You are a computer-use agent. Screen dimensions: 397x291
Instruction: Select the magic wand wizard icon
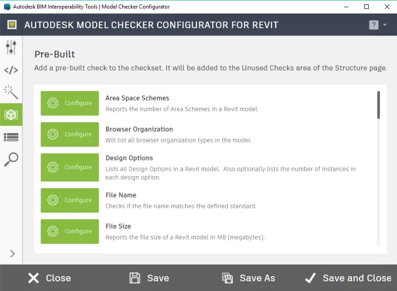coord(11,92)
